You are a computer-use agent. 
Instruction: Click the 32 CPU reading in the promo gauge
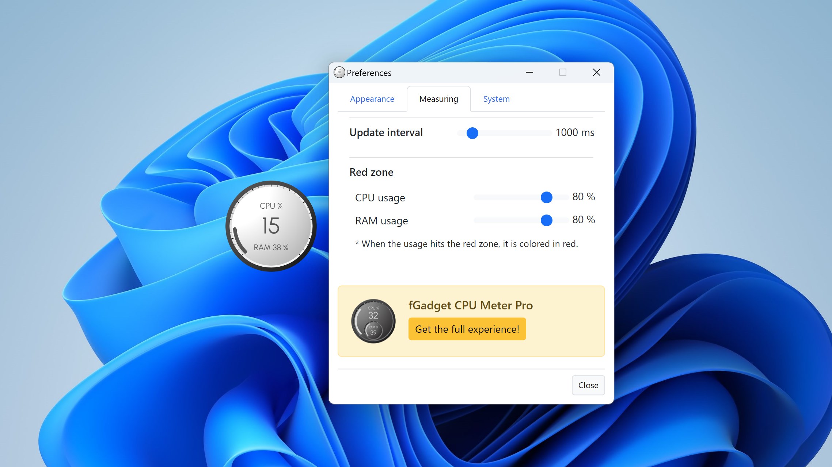[373, 316]
